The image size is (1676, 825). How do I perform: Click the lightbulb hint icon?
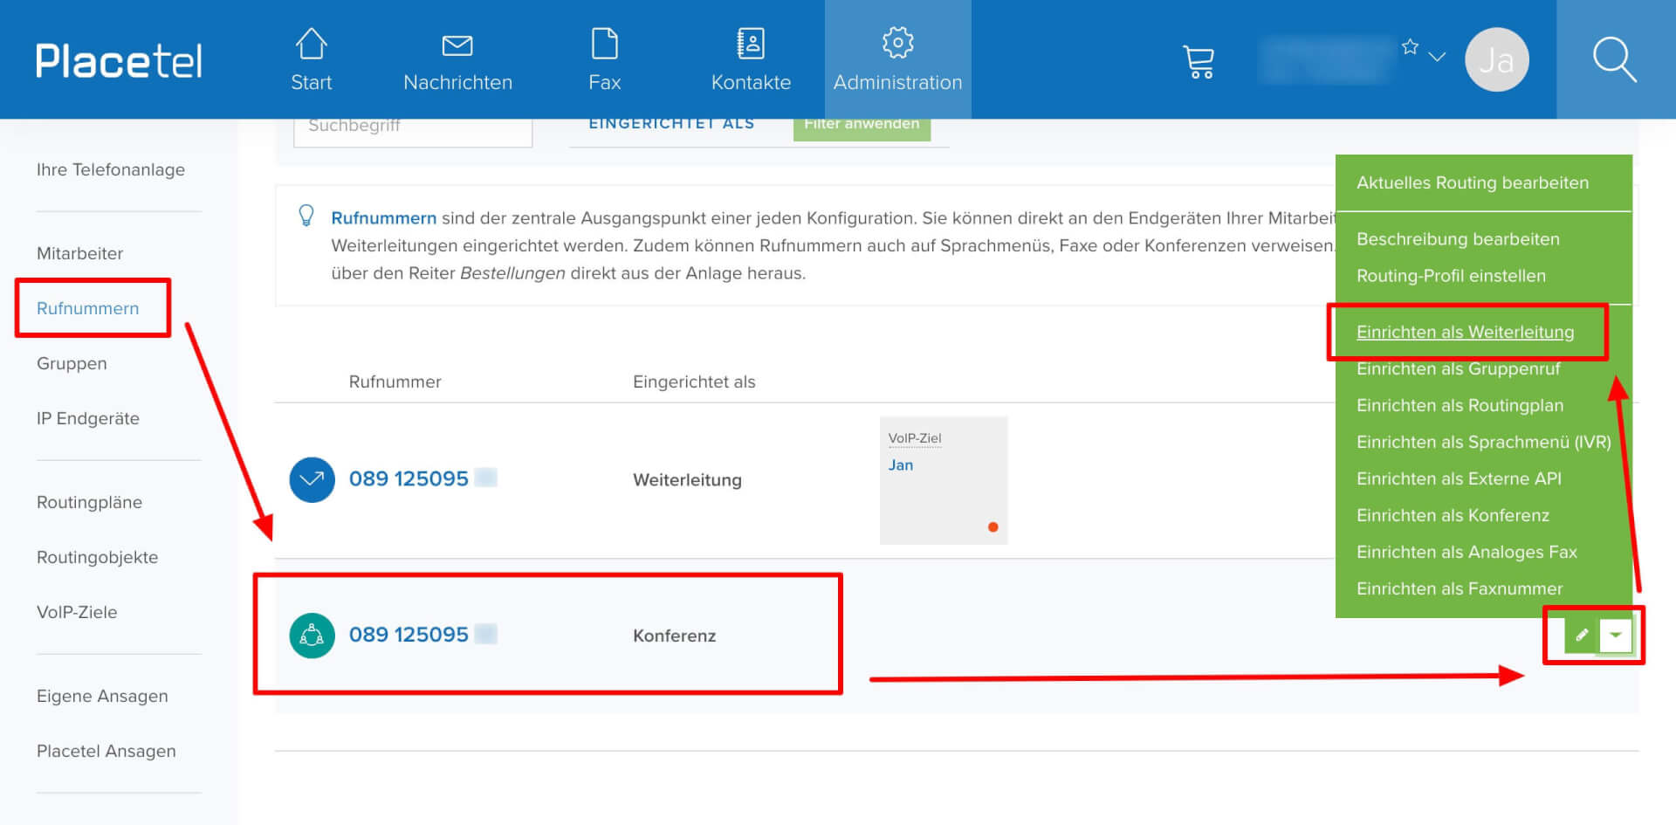pos(306,216)
